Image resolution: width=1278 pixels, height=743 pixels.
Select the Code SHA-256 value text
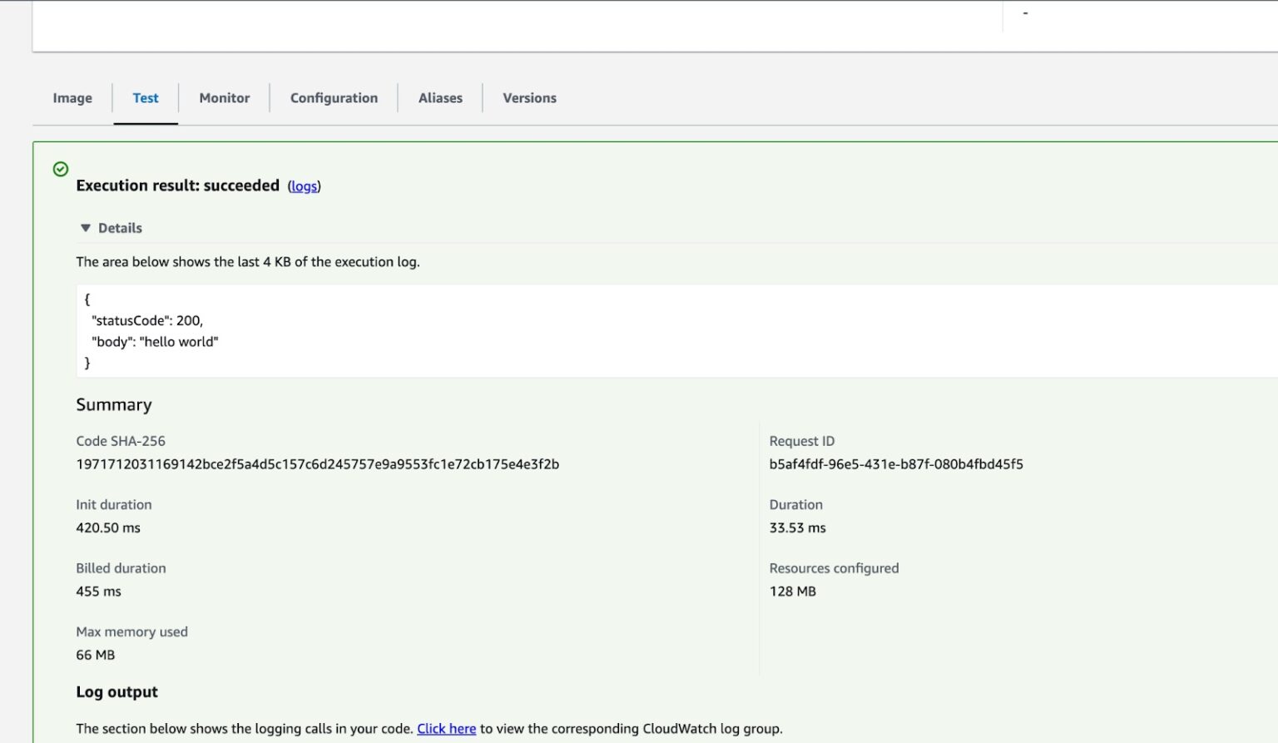[317, 464]
